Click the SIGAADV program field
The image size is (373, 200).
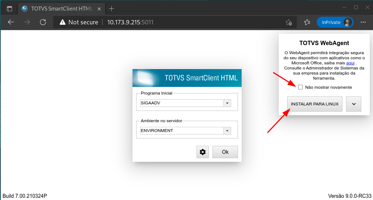coord(182,103)
